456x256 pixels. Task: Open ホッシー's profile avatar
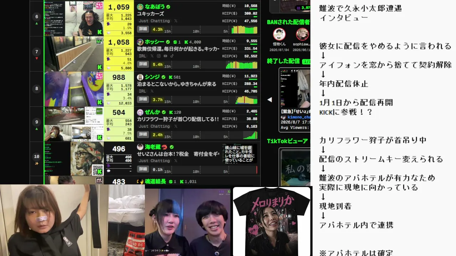click(140, 42)
